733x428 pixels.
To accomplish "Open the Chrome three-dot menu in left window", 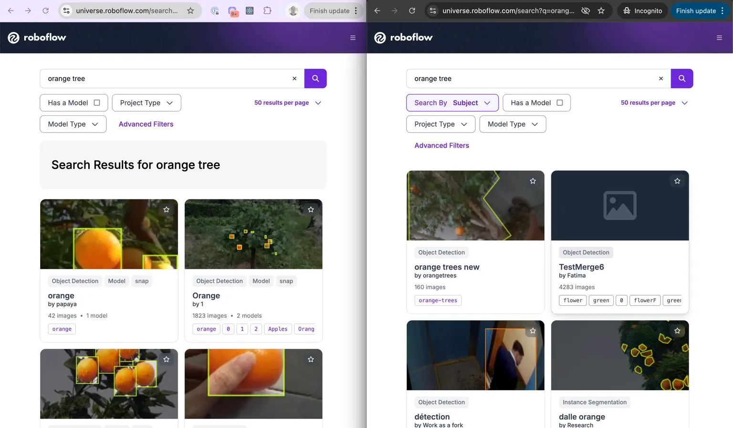I will 356,10.
